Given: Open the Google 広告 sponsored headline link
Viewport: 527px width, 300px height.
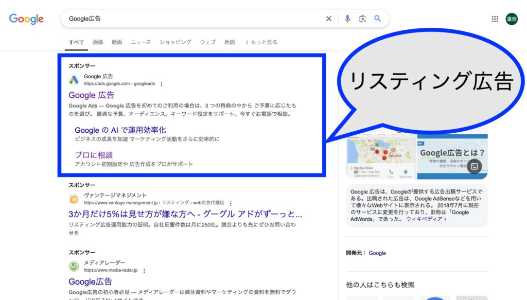Looking at the screenshot, I should click(x=92, y=95).
